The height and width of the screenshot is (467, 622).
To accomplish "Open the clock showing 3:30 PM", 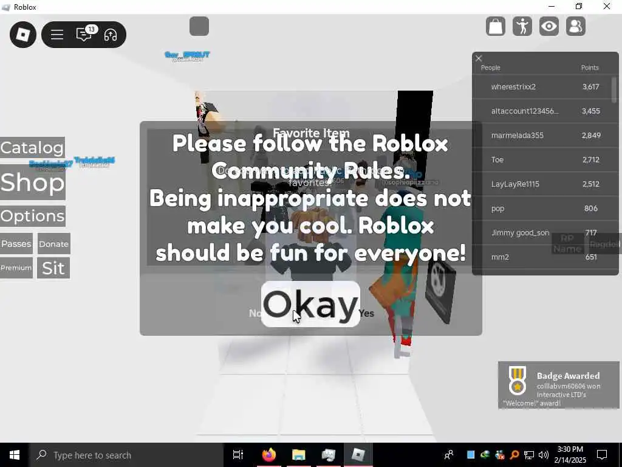I will (570, 455).
